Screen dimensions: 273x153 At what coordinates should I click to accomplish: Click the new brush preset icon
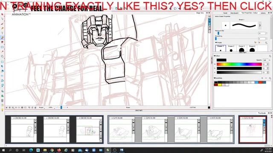[256, 42]
